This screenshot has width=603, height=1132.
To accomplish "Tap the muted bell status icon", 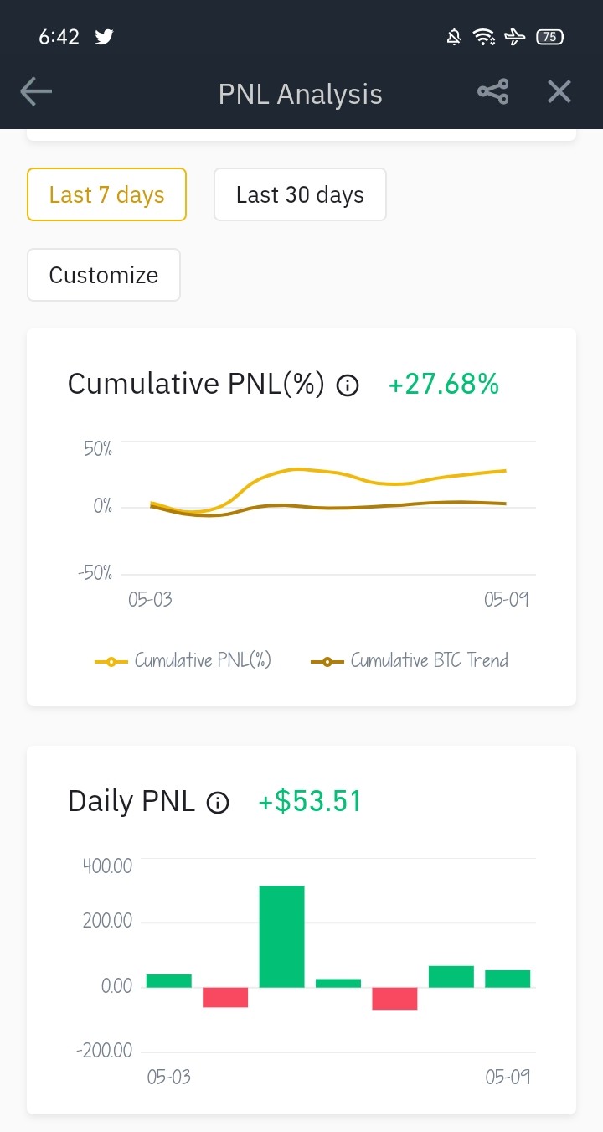I will [x=454, y=37].
